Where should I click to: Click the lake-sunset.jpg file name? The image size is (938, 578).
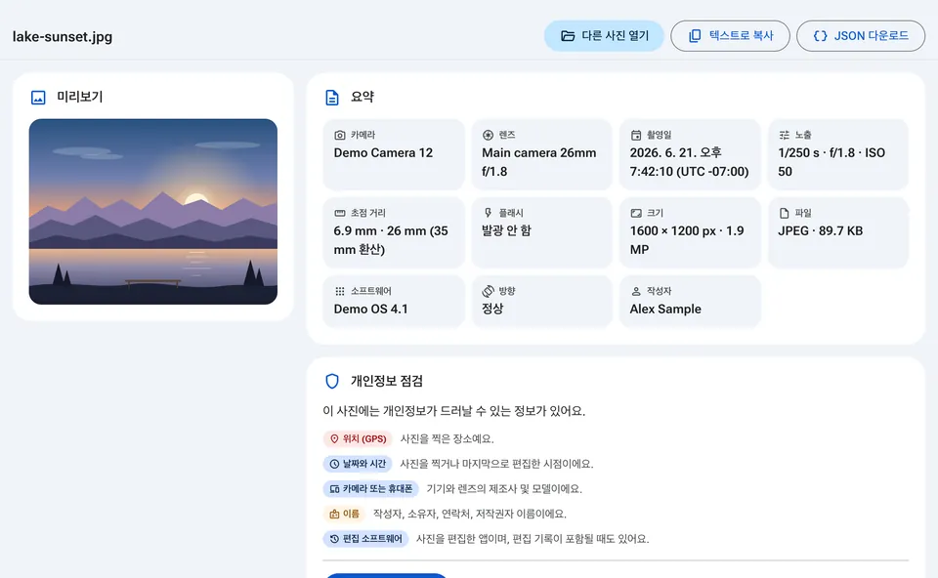[x=63, y=36]
